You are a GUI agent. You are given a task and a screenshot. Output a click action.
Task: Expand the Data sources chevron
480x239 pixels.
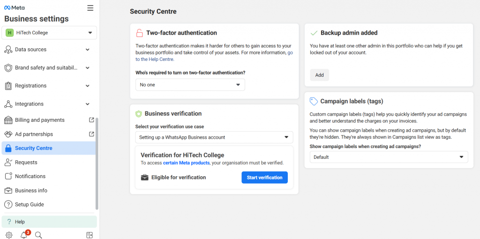88,50
